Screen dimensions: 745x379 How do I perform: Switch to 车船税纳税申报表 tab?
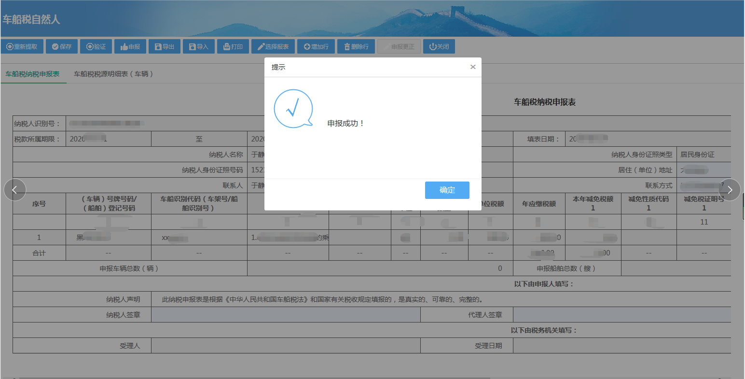pyautogui.click(x=32, y=74)
